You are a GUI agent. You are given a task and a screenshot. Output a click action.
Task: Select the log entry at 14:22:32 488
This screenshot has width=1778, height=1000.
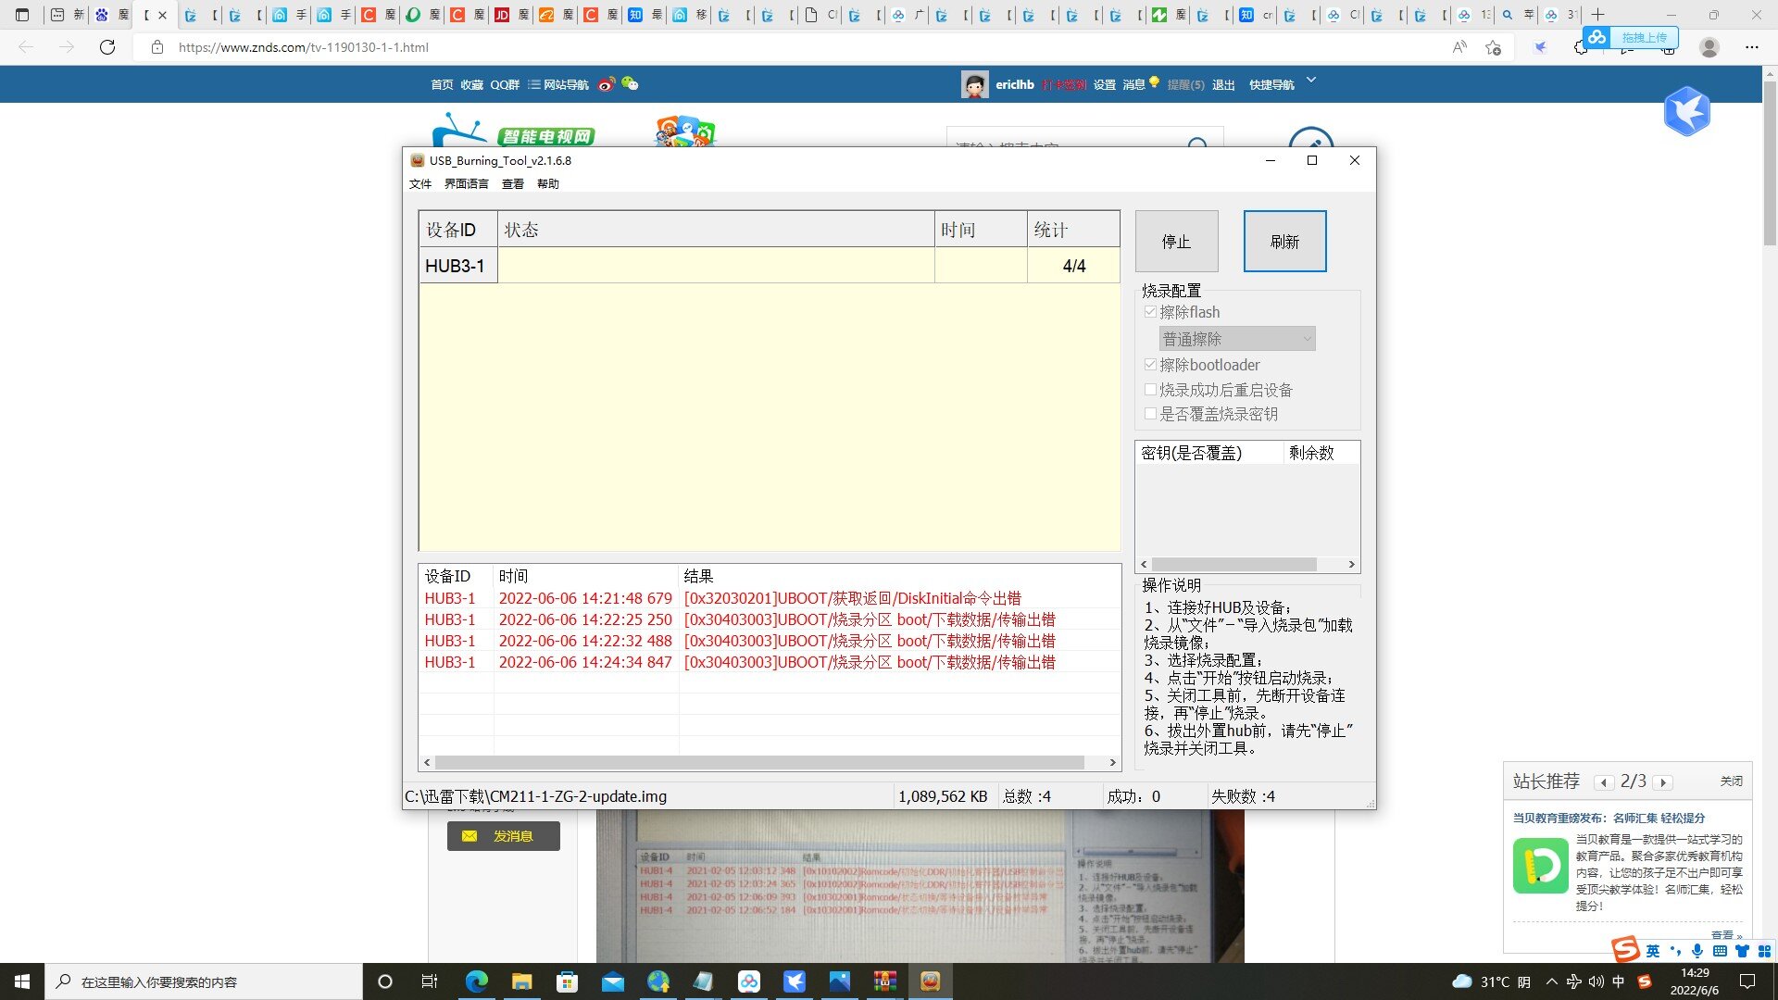[x=769, y=641]
